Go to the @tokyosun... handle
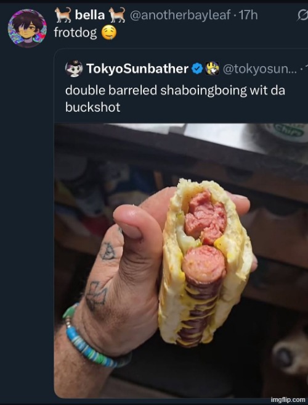Image resolution: width=308 pixels, height=405 pixels. click(259, 69)
